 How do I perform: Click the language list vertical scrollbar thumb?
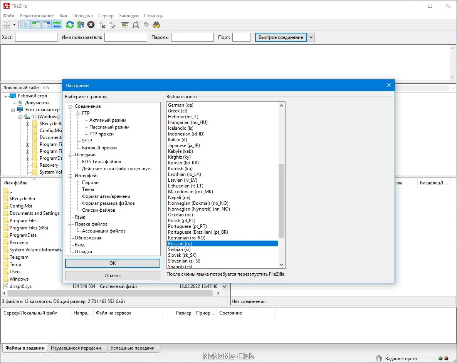tap(281, 200)
